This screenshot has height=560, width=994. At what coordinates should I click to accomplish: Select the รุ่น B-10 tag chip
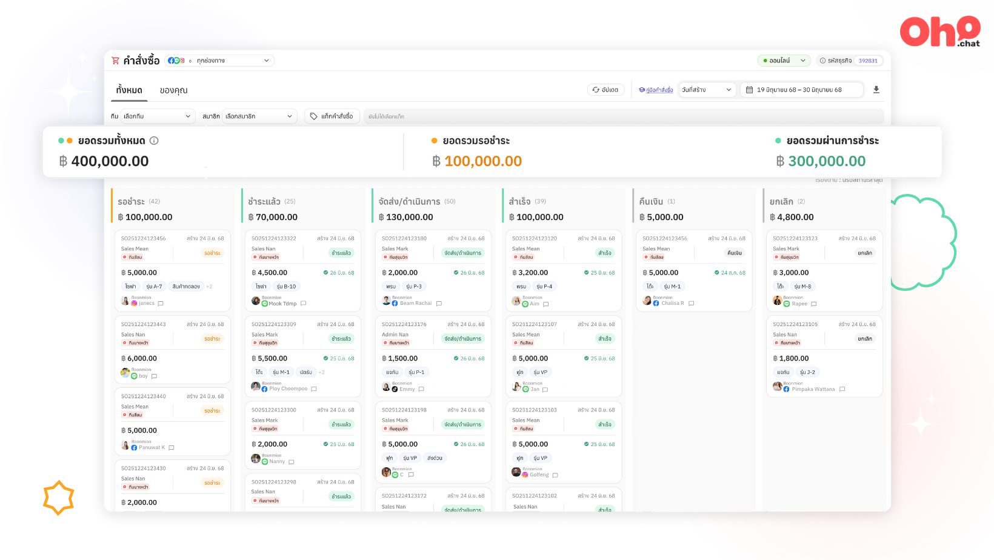pos(286,287)
